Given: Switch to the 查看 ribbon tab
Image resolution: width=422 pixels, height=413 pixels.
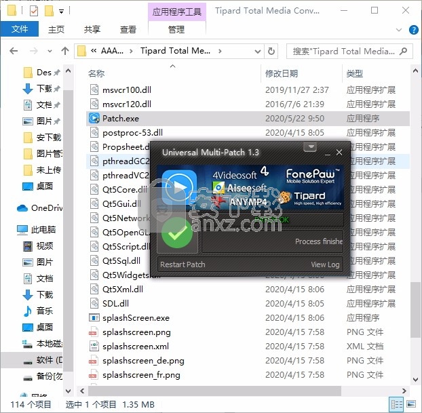Looking at the screenshot, I should (x=128, y=30).
